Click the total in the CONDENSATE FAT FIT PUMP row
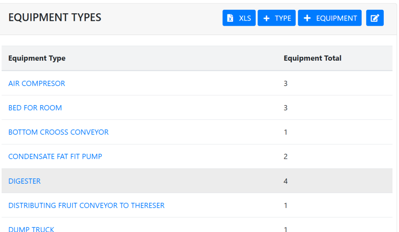 pyautogui.click(x=286, y=156)
